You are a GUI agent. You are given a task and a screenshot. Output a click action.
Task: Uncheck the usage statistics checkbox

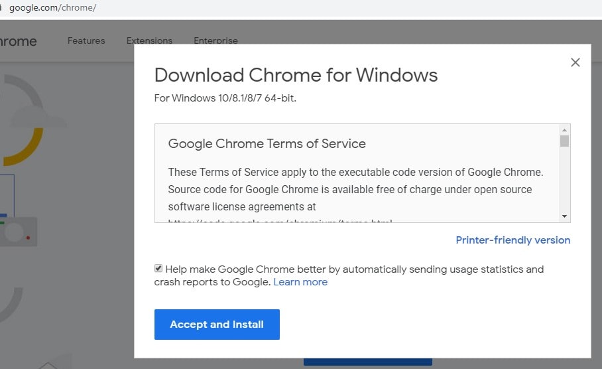click(x=158, y=269)
